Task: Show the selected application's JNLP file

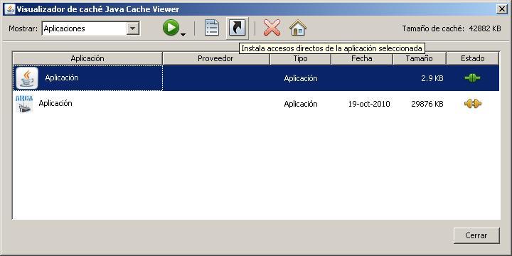Action: 212,28
